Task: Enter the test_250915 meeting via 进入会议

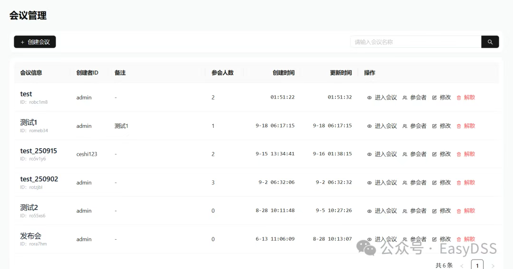Action: click(x=382, y=154)
